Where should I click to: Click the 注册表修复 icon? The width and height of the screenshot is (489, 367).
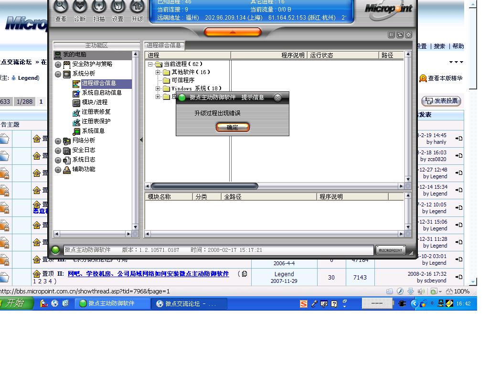76,112
